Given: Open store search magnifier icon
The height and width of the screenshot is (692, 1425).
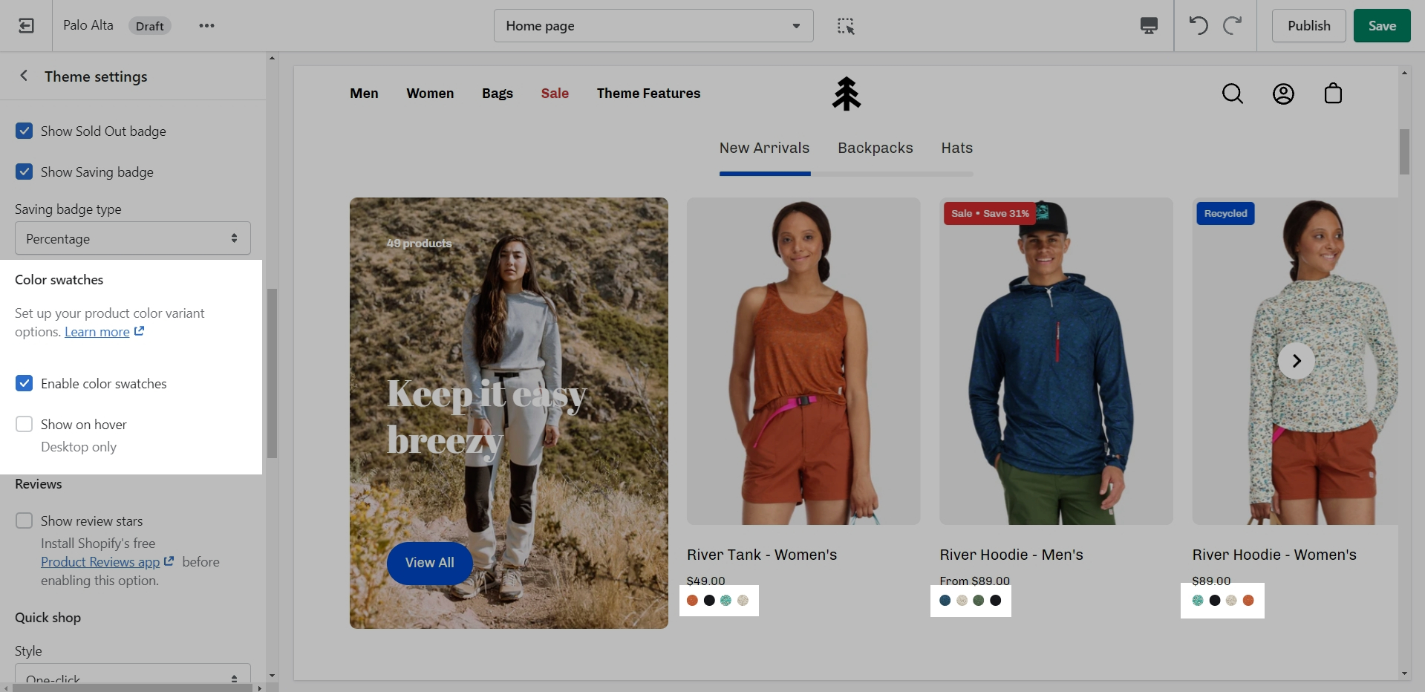Looking at the screenshot, I should pyautogui.click(x=1232, y=94).
